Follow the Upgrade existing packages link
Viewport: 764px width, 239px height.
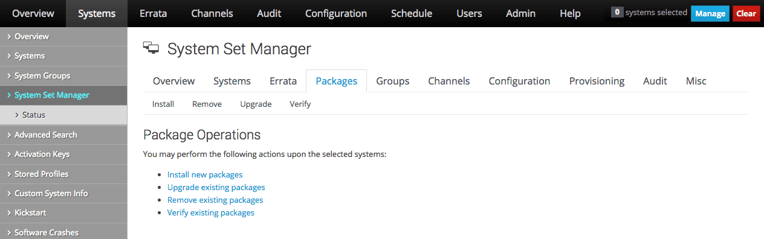[216, 187]
